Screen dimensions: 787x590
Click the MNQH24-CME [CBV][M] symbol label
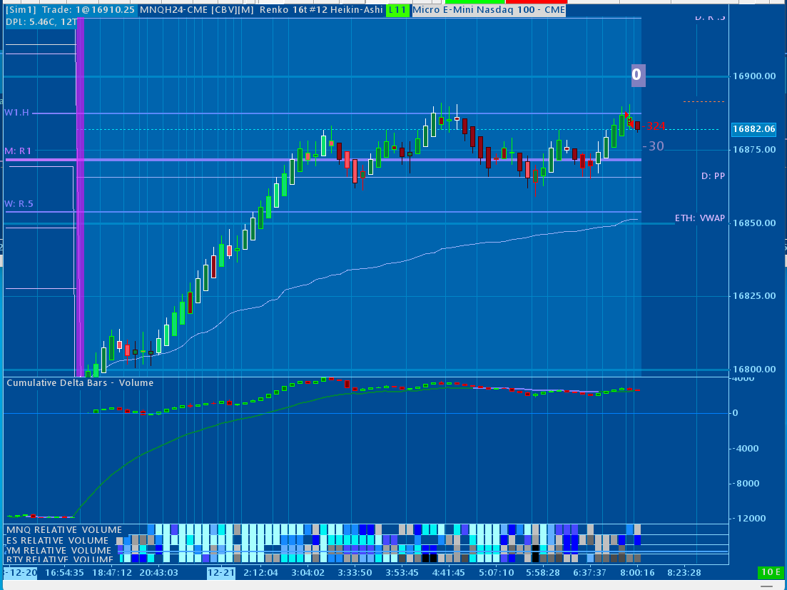tap(197, 10)
